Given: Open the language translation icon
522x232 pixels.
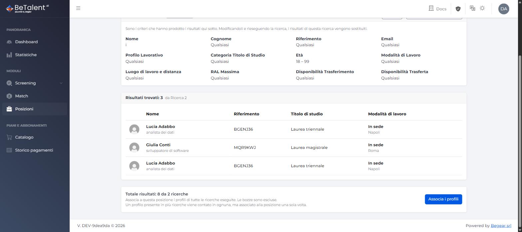Looking at the screenshot, I should click(x=472, y=8).
